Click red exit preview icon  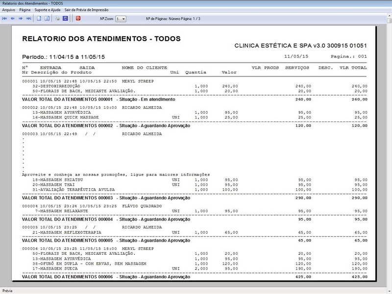[x=78, y=19]
